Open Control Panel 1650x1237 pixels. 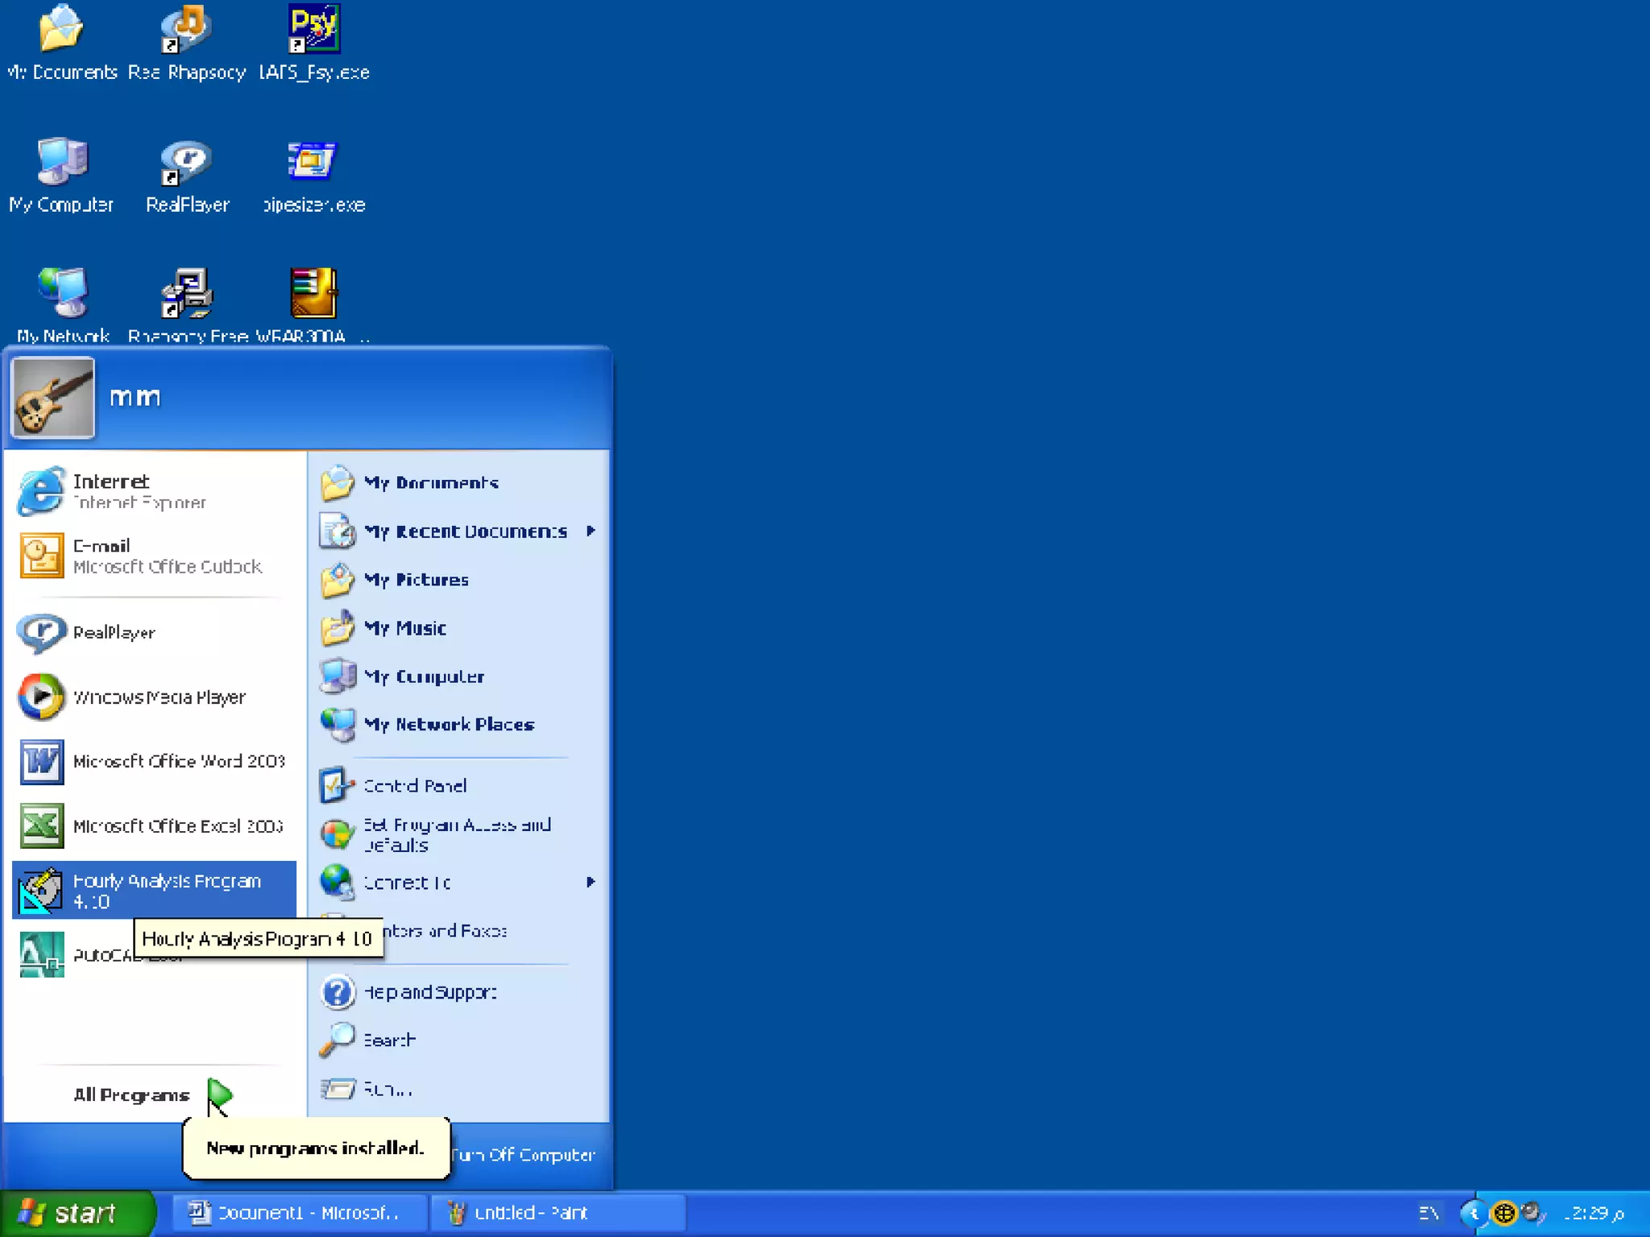(x=414, y=786)
